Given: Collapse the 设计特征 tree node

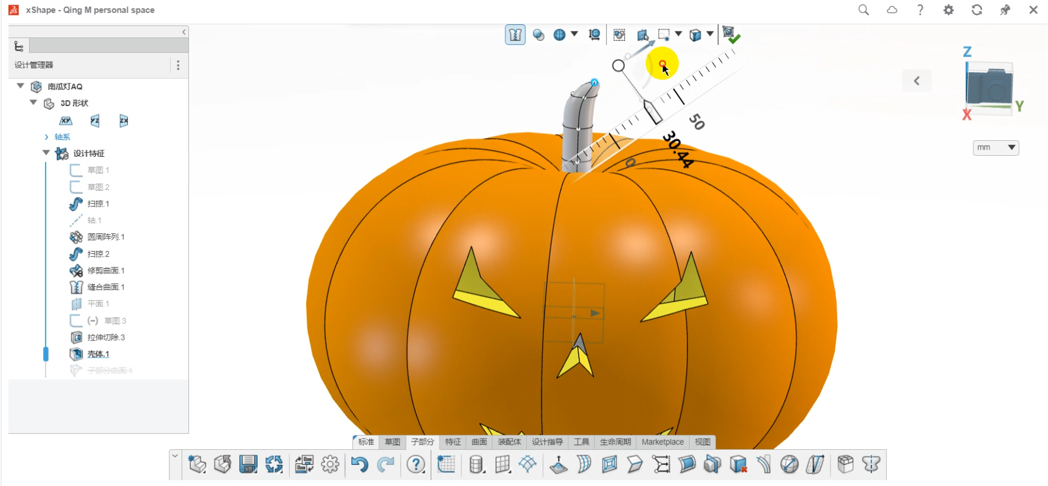Looking at the screenshot, I should click(46, 153).
